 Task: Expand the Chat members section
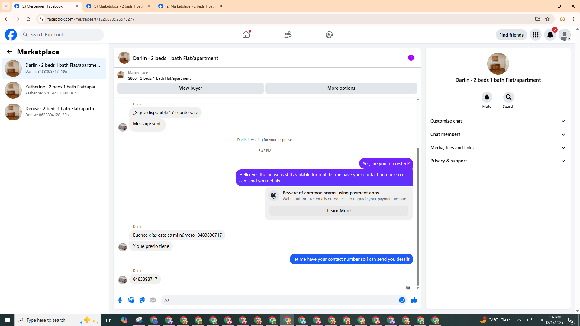click(x=498, y=134)
